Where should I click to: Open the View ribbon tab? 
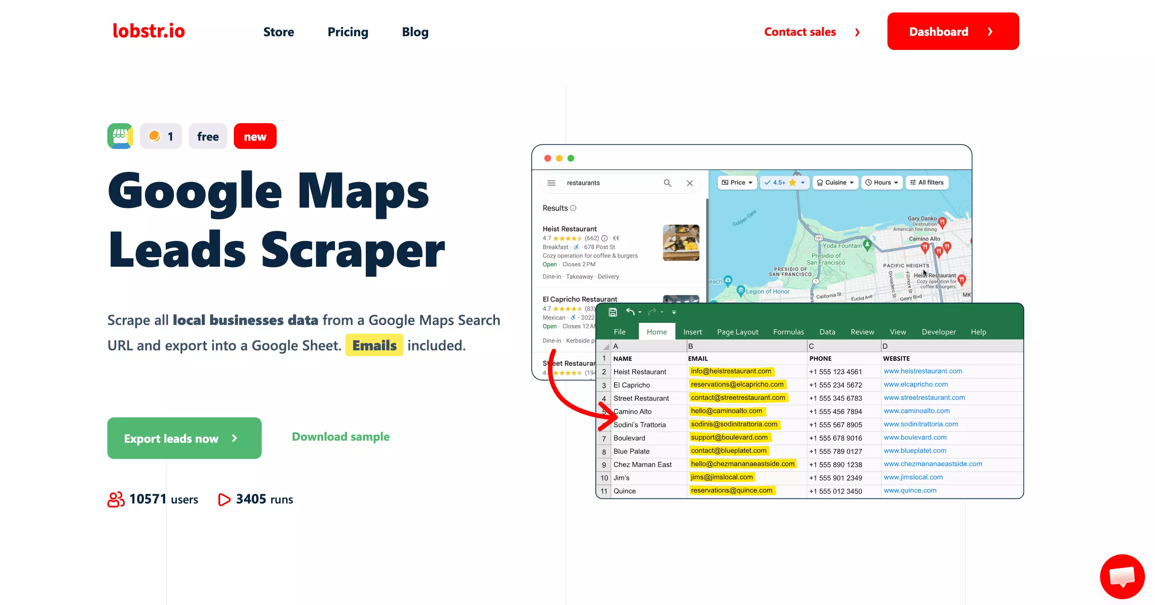pyautogui.click(x=897, y=332)
